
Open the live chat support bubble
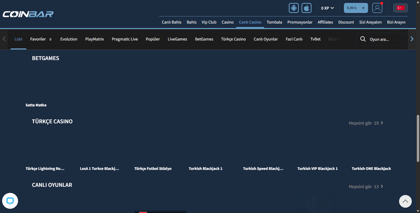pyautogui.click(x=10, y=201)
